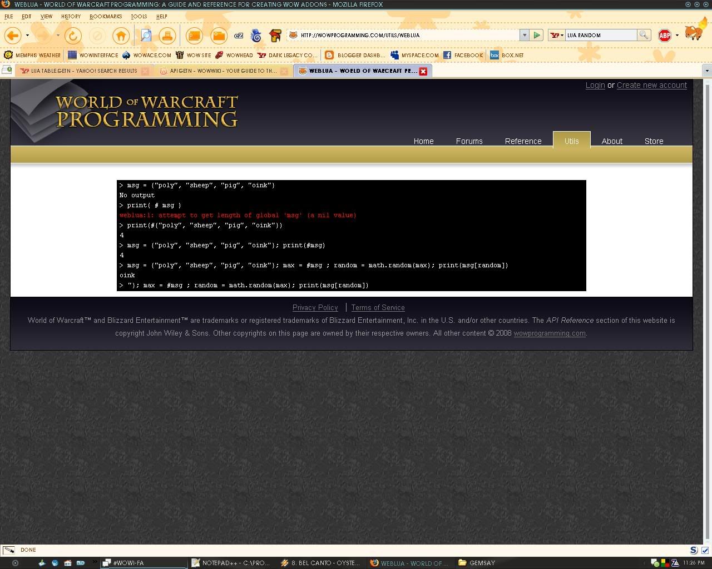This screenshot has height=569, width=712.
Task: Open the new tab icon button
Action: 7,71
